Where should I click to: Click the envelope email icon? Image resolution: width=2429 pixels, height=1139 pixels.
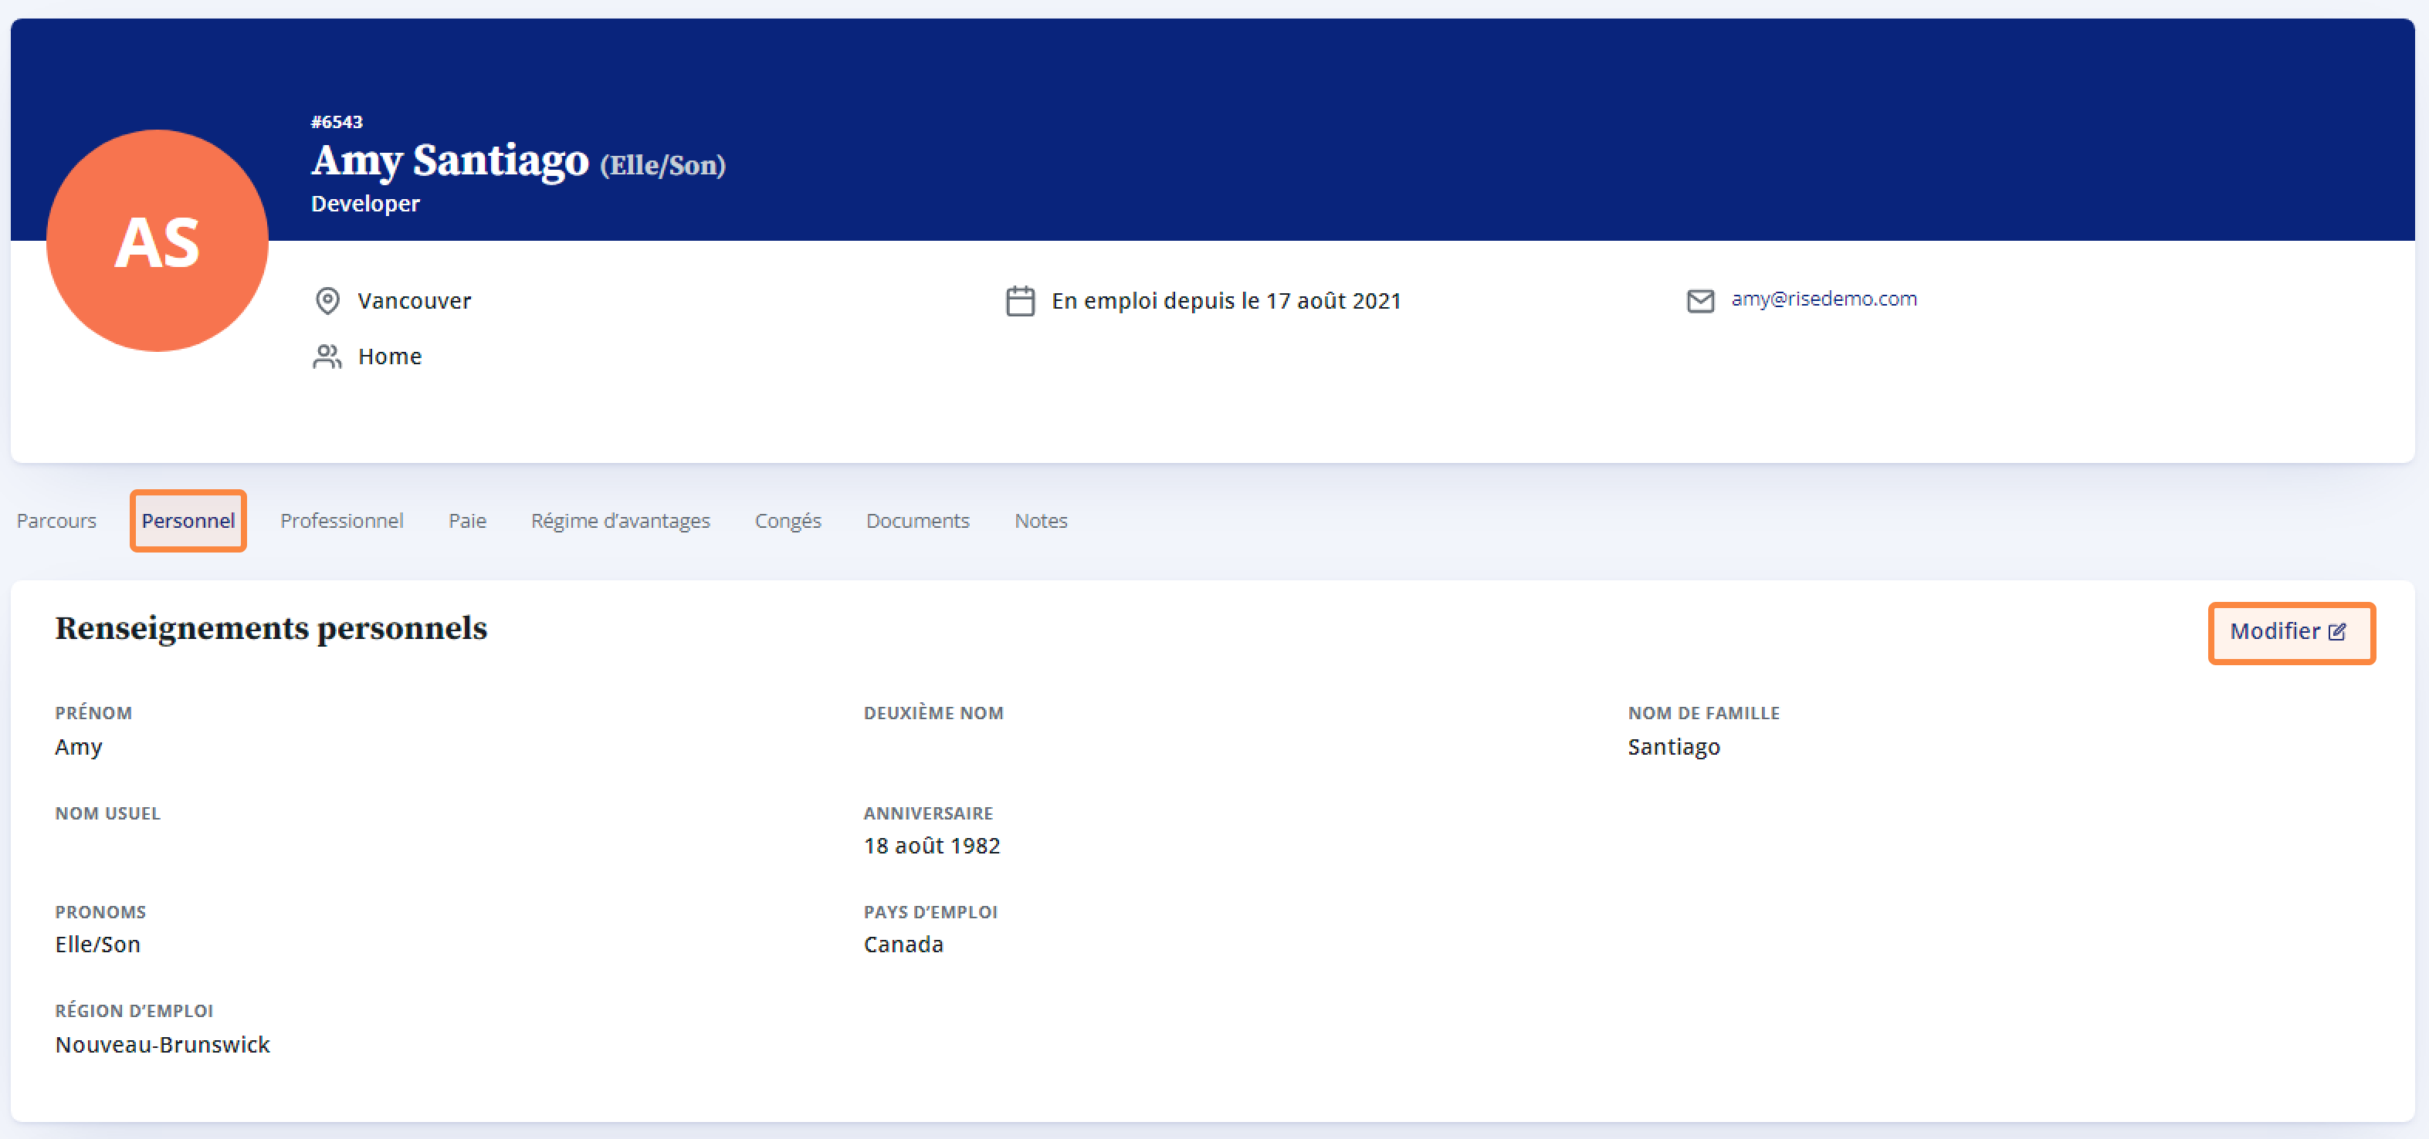[1700, 300]
